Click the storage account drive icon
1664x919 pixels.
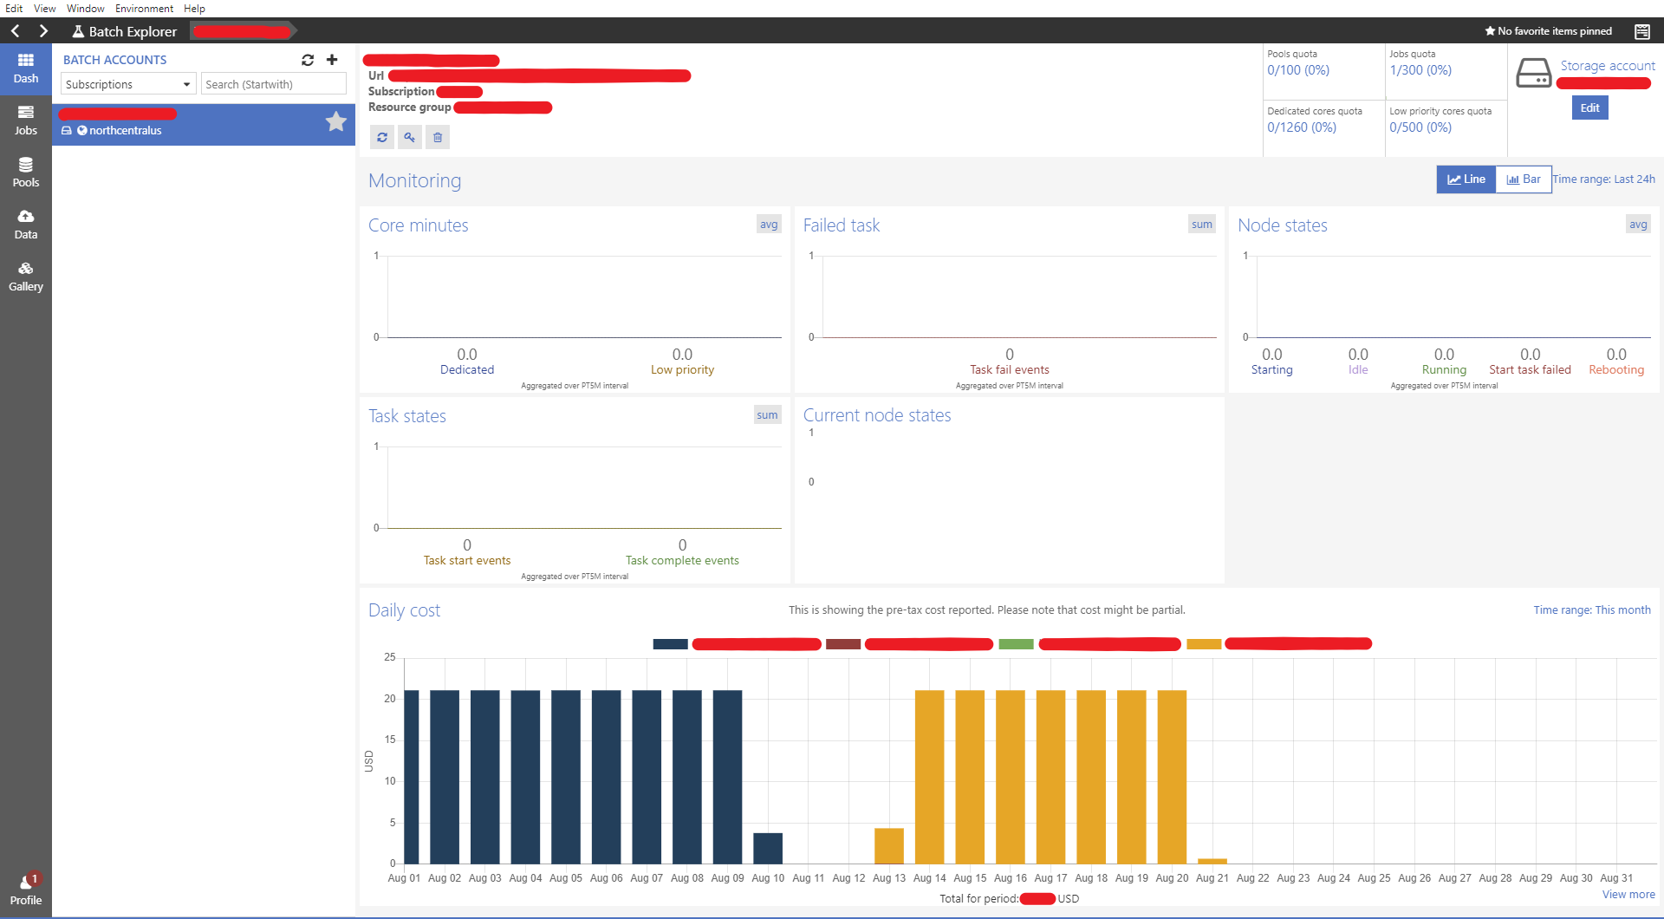coord(1533,73)
